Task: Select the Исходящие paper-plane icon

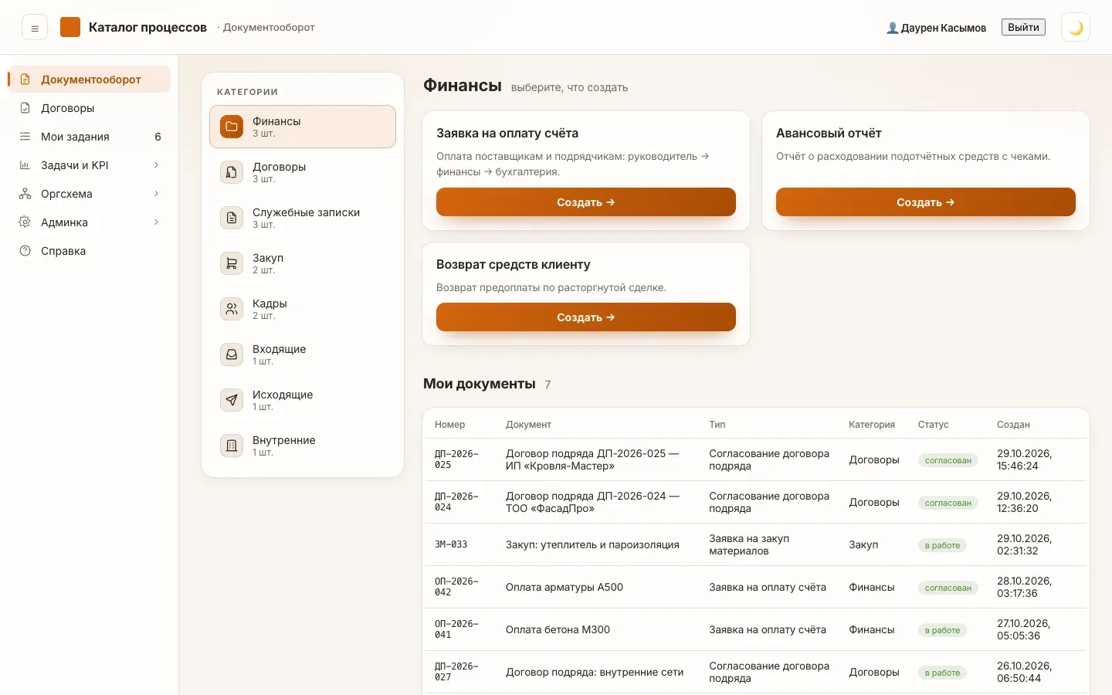Action: point(232,400)
